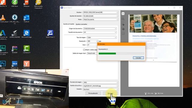The height and width of the screenshot is (108, 192).
Task: Expand the Escáner dropdown
Action: point(101,12)
